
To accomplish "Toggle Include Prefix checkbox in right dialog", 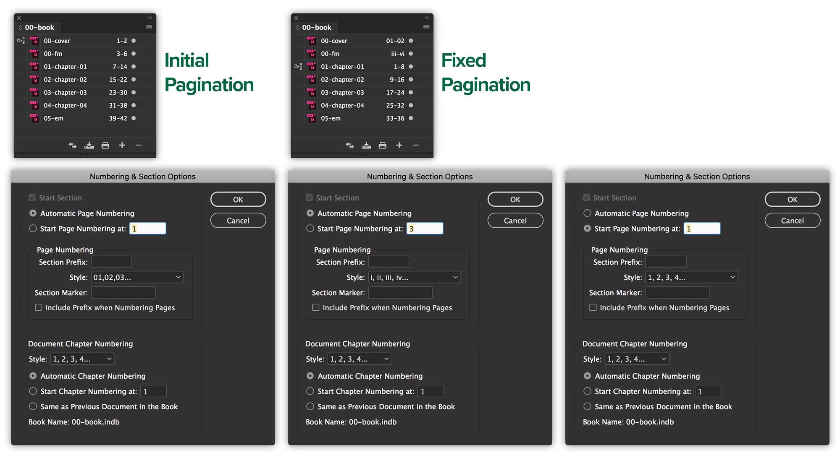I will (593, 307).
